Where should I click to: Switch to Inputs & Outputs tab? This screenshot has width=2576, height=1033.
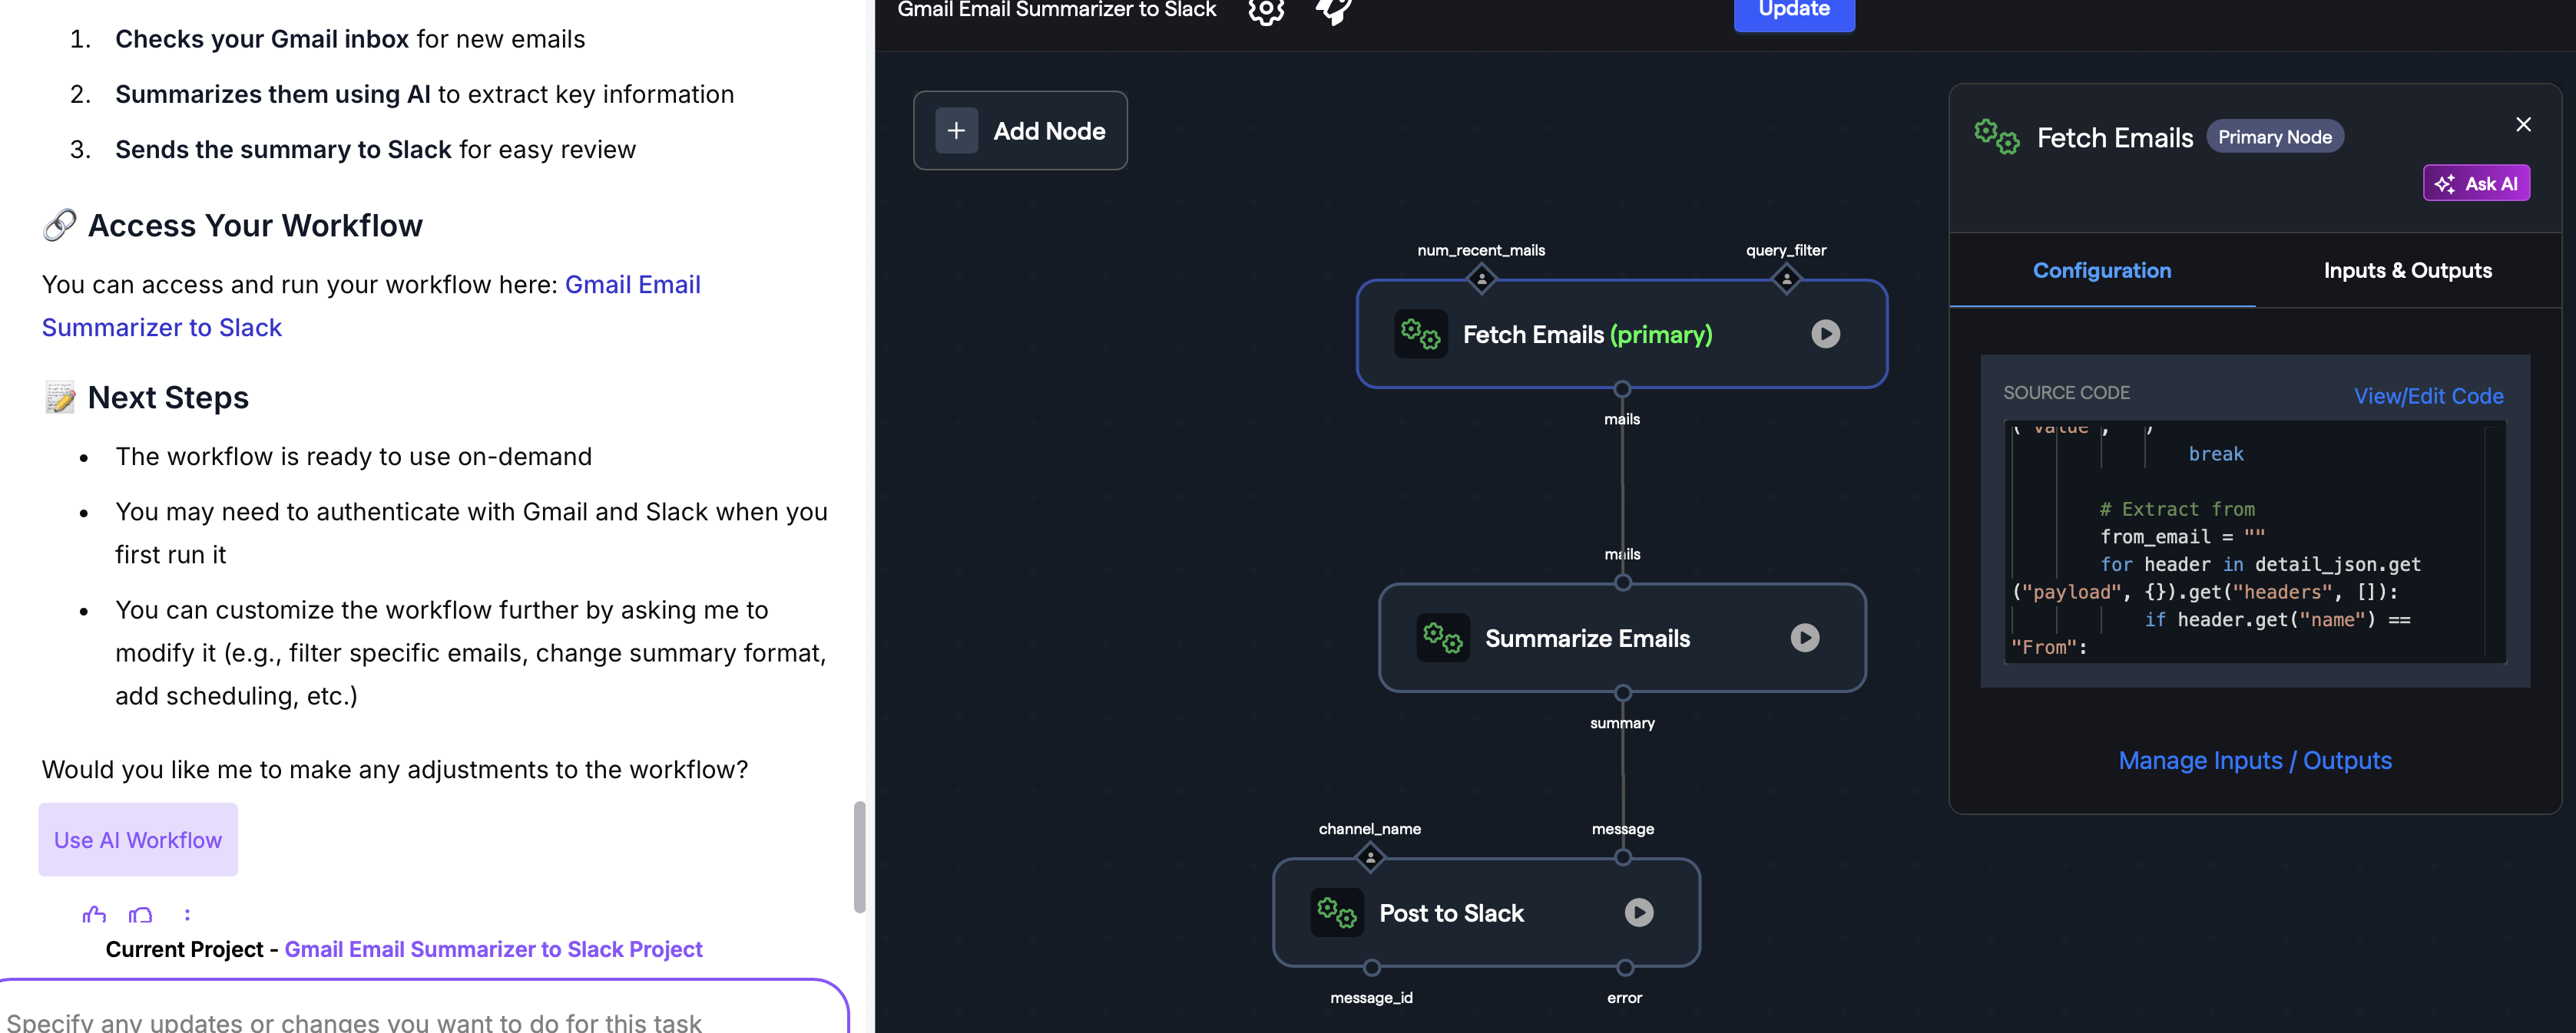pos(2407,271)
